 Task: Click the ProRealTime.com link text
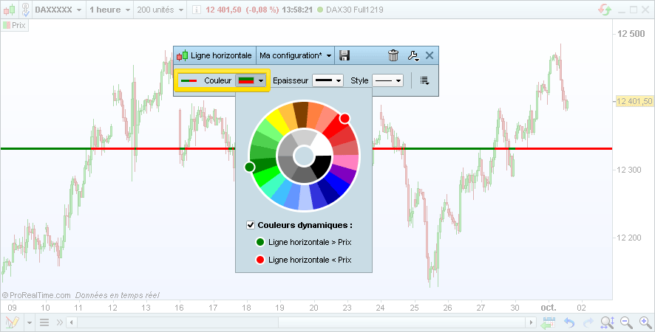pyautogui.click(x=40, y=295)
